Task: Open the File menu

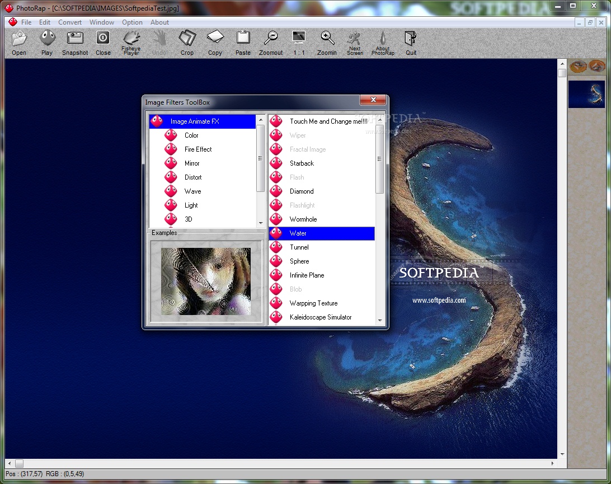Action: pyautogui.click(x=26, y=22)
